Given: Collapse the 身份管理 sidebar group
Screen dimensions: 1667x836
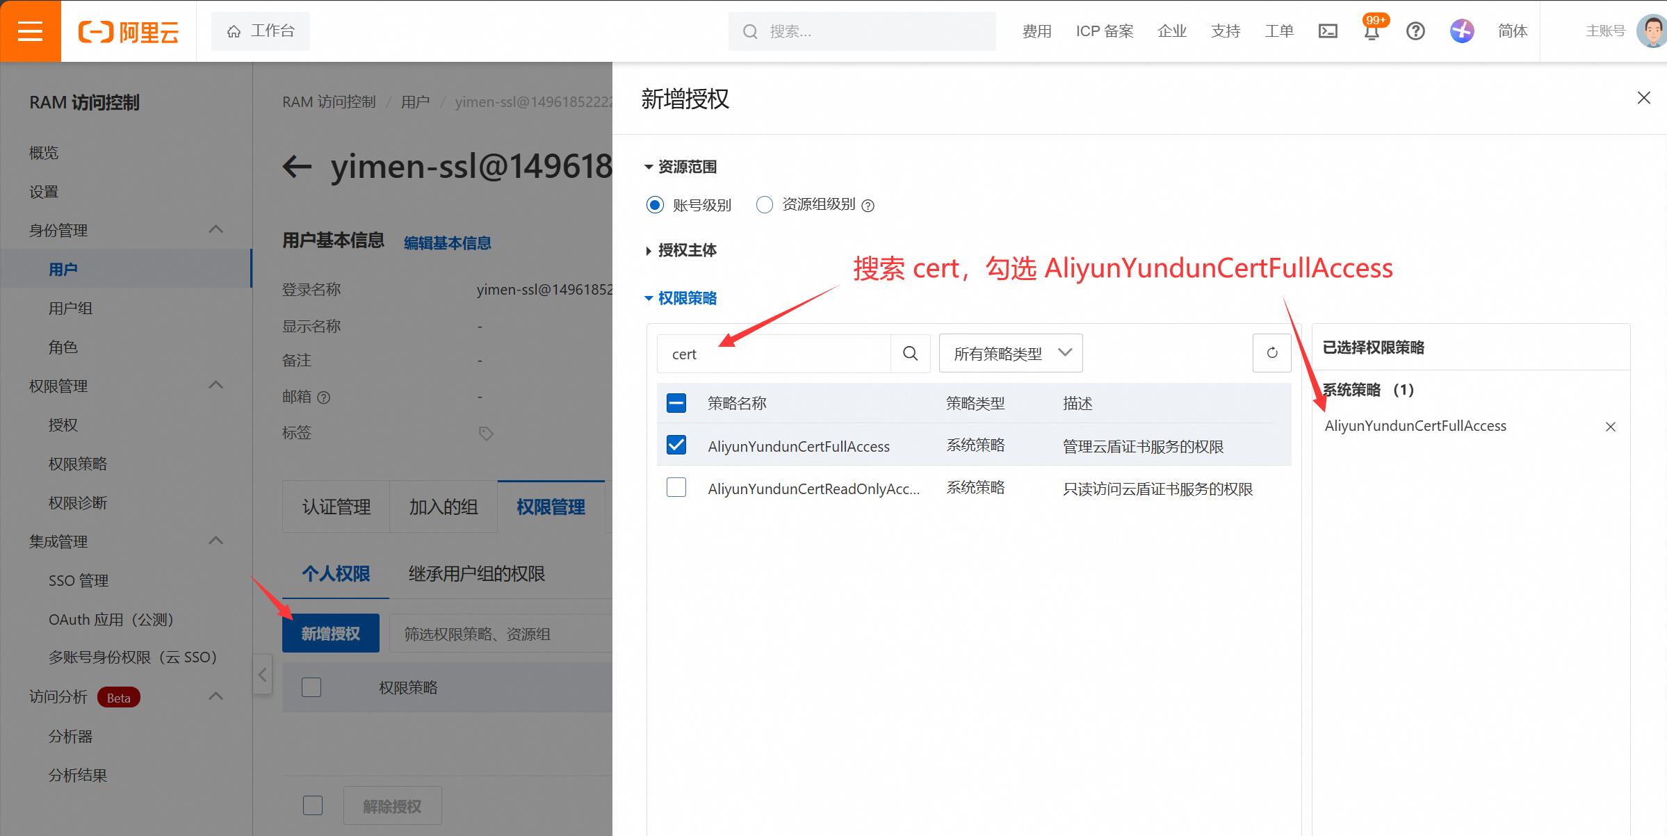Looking at the screenshot, I should [216, 230].
